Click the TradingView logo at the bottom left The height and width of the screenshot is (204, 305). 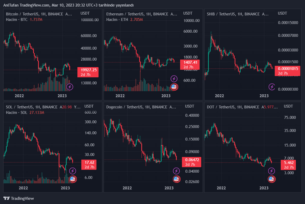[x=19, y=198]
